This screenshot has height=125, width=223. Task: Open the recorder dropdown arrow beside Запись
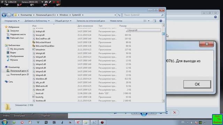click(x=42, y=2)
